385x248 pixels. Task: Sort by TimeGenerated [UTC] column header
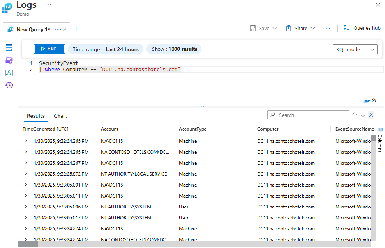pos(45,129)
